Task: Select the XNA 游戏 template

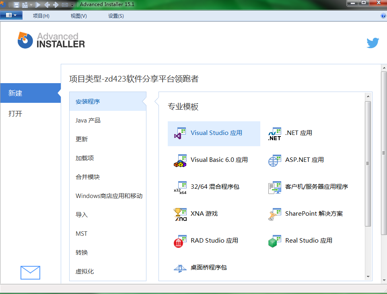Action: click(x=204, y=214)
